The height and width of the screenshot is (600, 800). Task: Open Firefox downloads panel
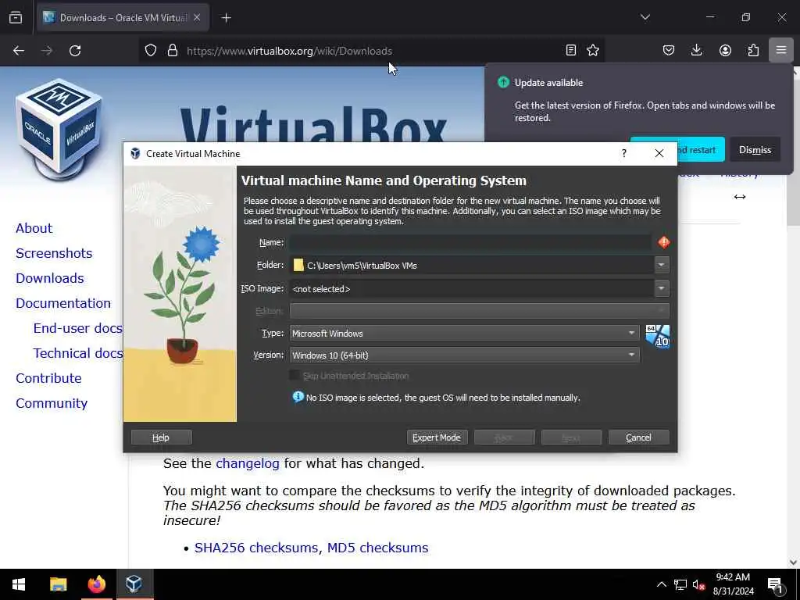[x=696, y=50]
